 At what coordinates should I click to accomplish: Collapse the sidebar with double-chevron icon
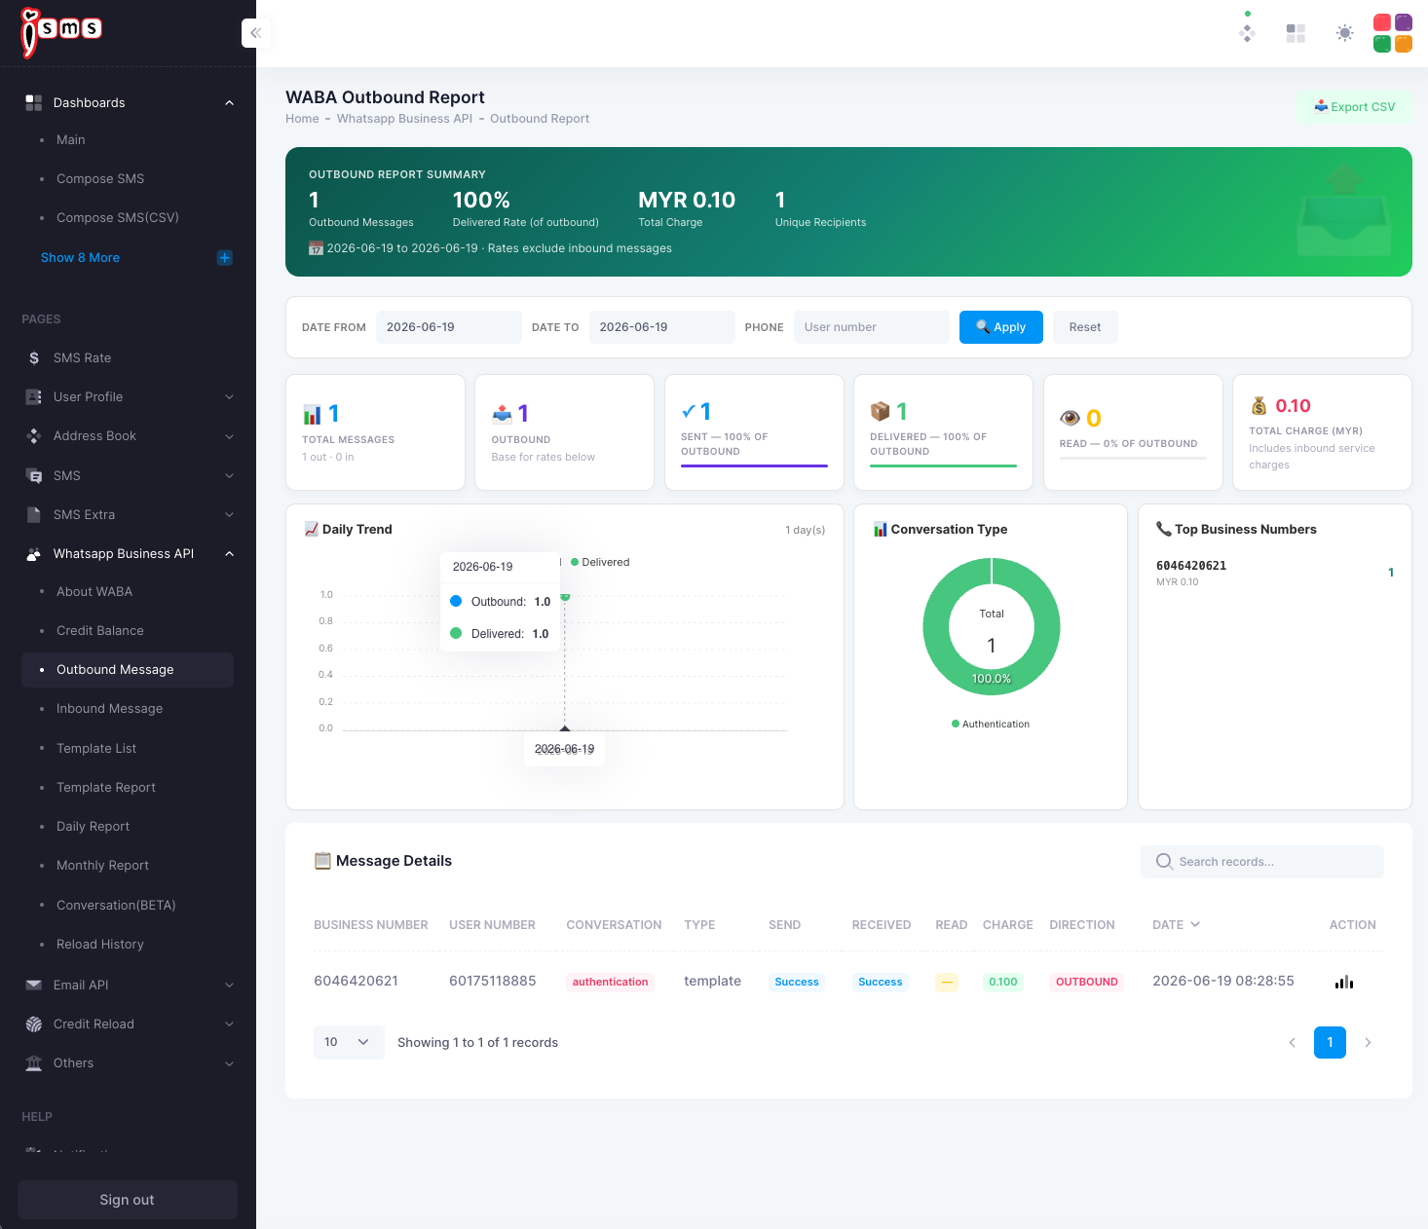point(255,33)
